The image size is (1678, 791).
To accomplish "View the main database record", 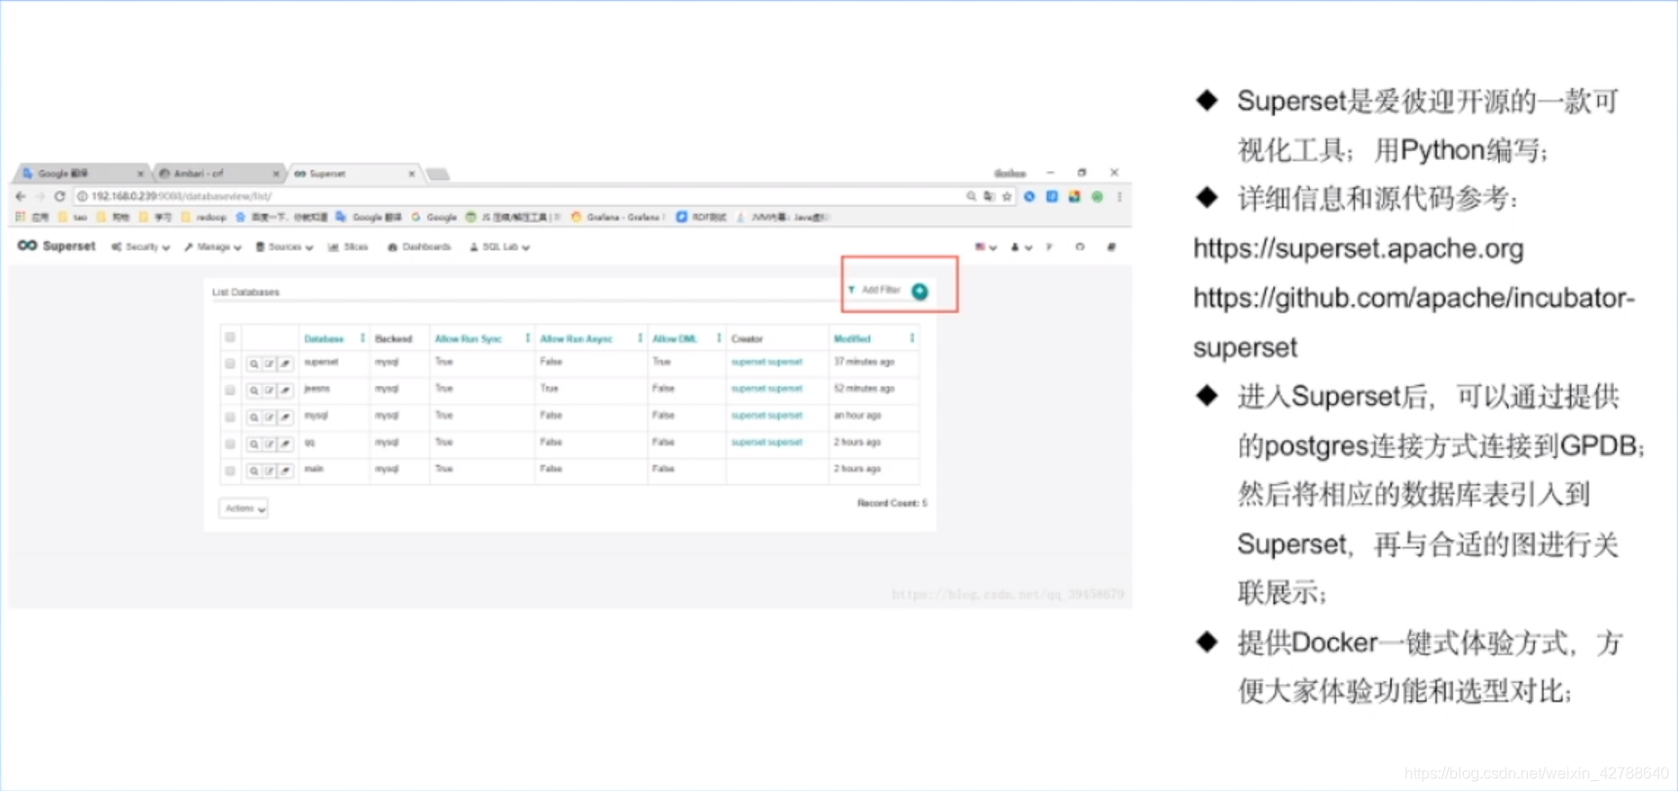I will coord(253,471).
